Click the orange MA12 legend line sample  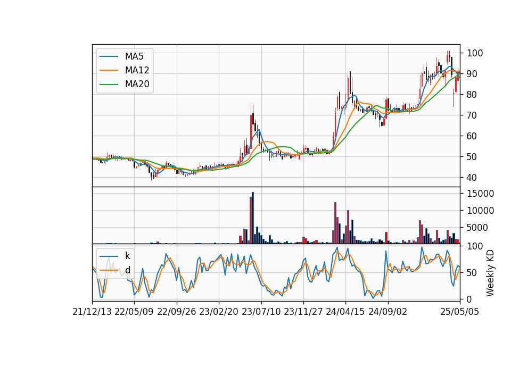point(109,70)
